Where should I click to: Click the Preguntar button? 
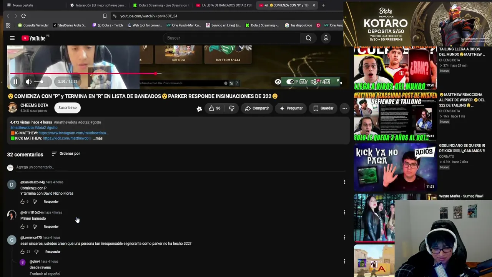pyautogui.click(x=291, y=108)
